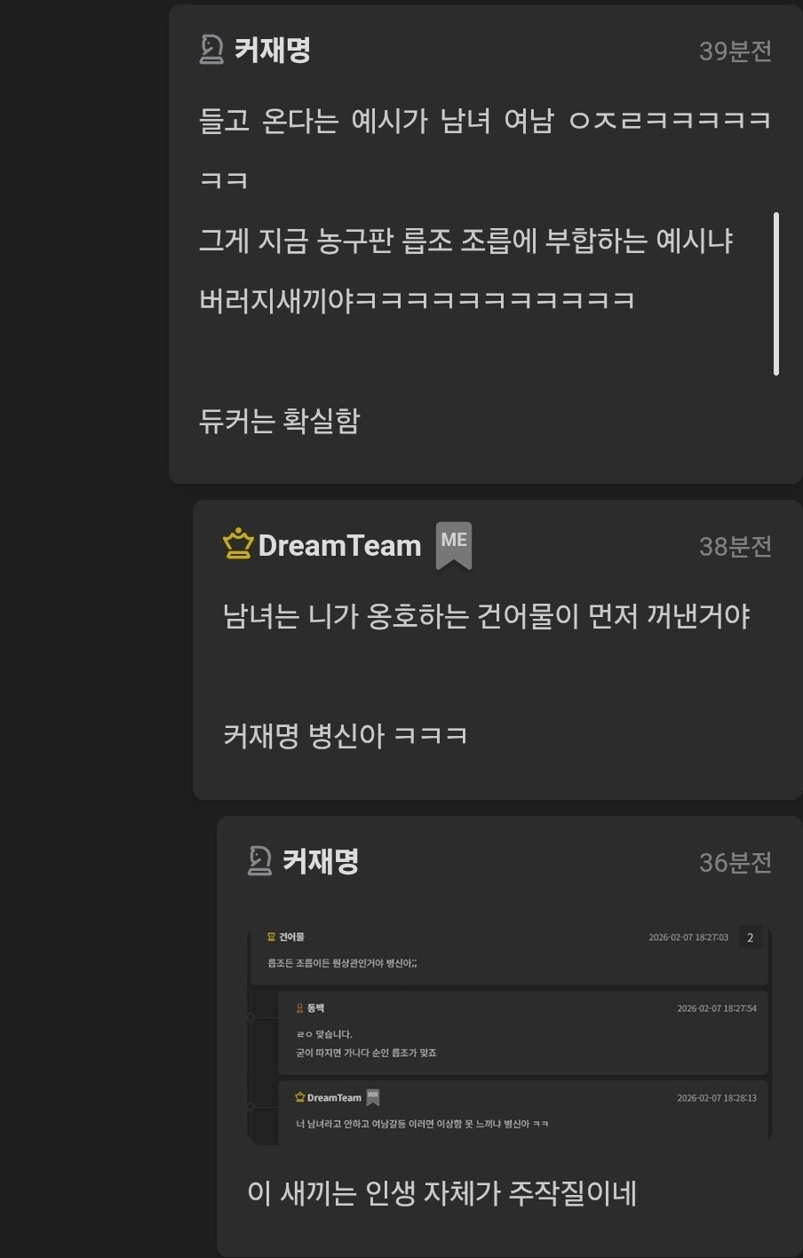This screenshot has width=803, height=1258.
Task: Open 커재명's name on the 36분전 reply
Action: (x=320, y=861)
